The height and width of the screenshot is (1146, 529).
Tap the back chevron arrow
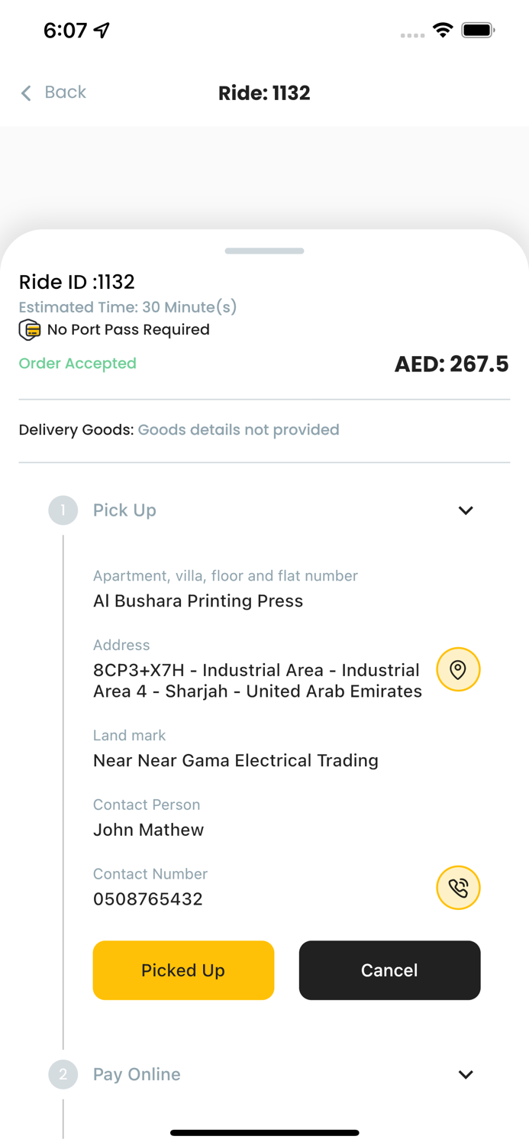coord(25,92)
